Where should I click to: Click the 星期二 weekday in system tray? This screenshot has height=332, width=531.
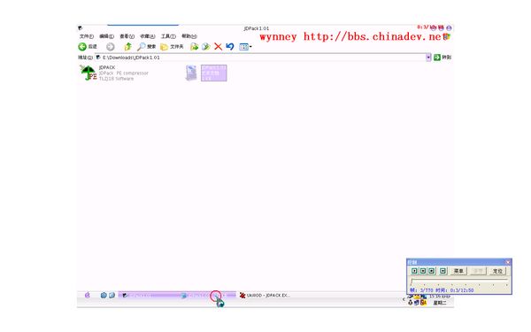[x=440, y=303]
